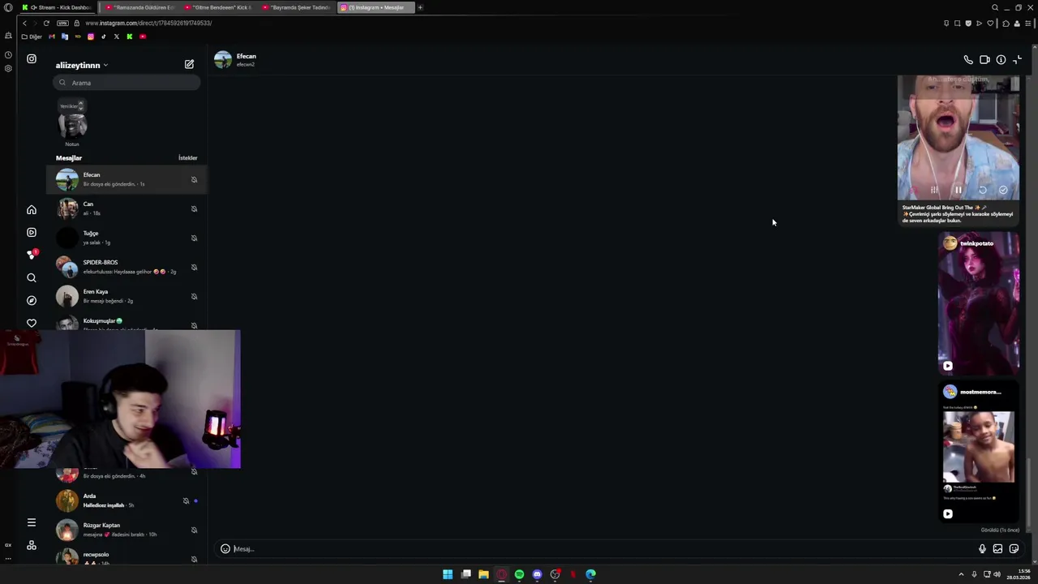Open X bookmark in bookmarks bar
The image size is (1038, 584).
pos(116,36)
